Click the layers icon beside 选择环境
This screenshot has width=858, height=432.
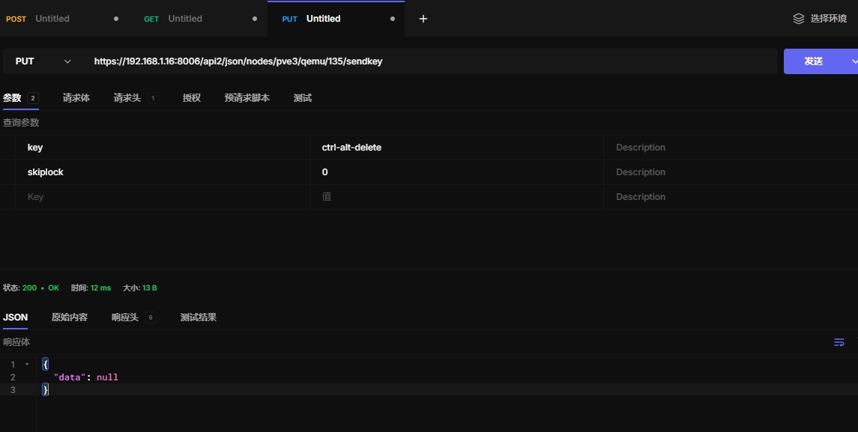click(x=799, y=19)
